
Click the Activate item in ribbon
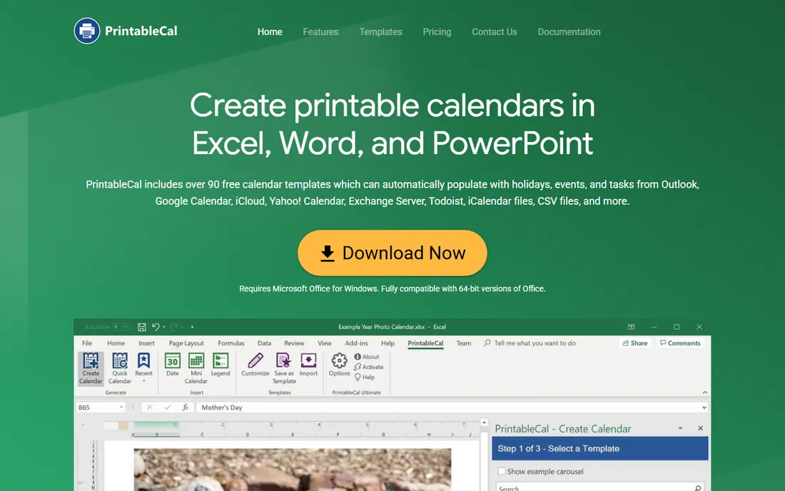point(368,367)
